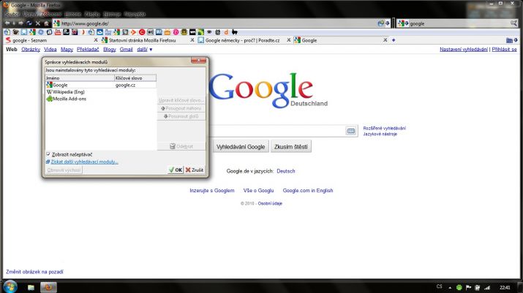This screenshot has height=293, width=523.
Task: Open the Windows Start button
Action: [x=10, y=287]
